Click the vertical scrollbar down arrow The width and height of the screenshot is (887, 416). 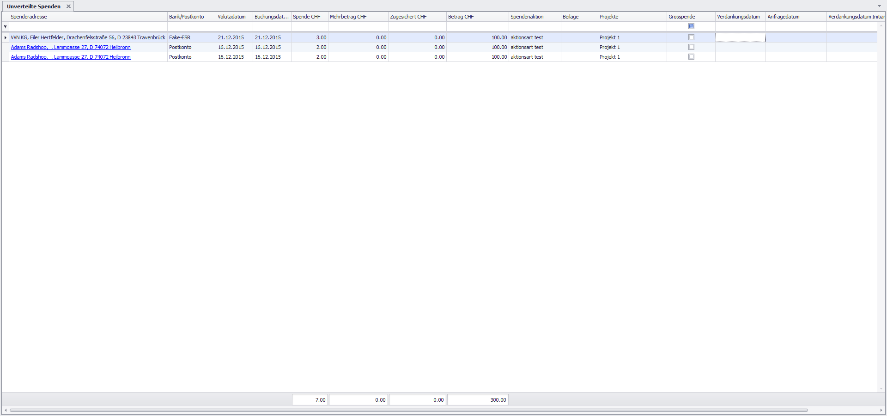tap(881, 389)
